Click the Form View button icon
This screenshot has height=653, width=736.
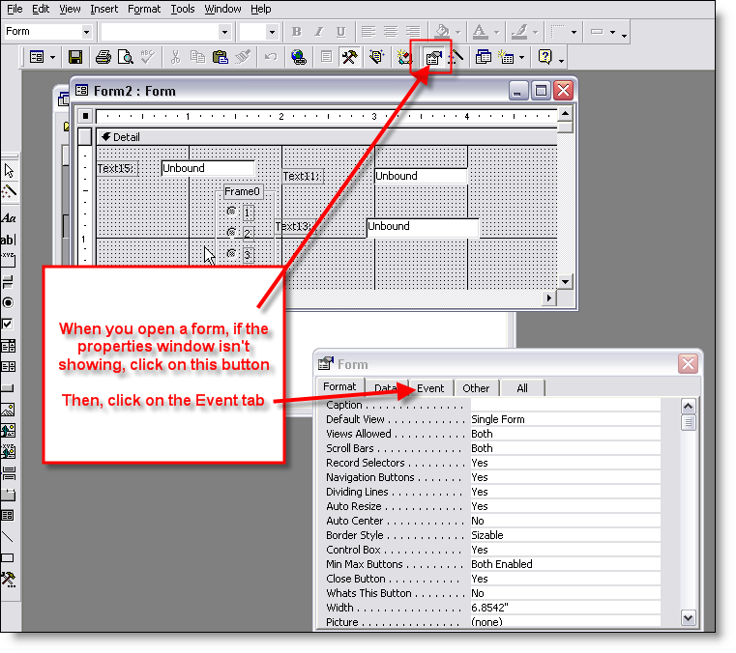37,57
